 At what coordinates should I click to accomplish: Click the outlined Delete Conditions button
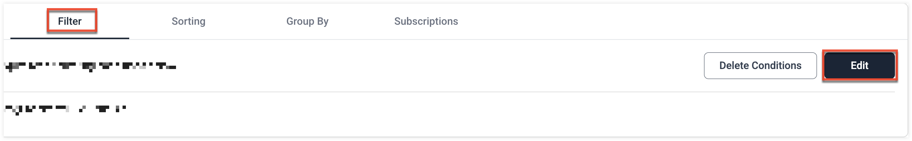click(760, 66)
